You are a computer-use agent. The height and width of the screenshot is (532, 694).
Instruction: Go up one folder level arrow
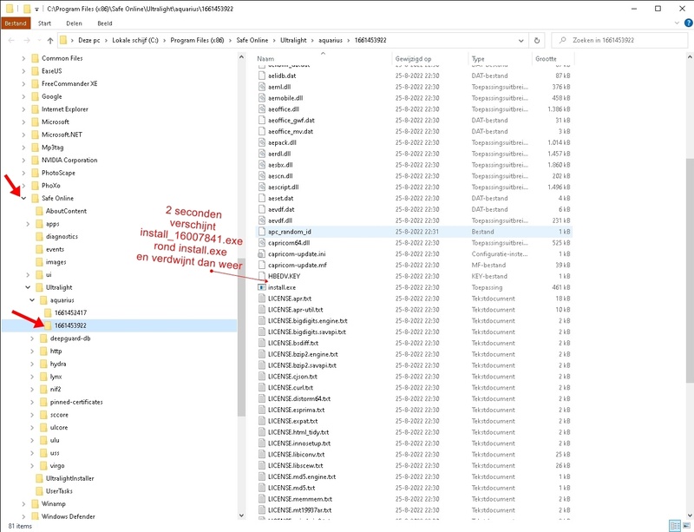click(x=50, y=40)
